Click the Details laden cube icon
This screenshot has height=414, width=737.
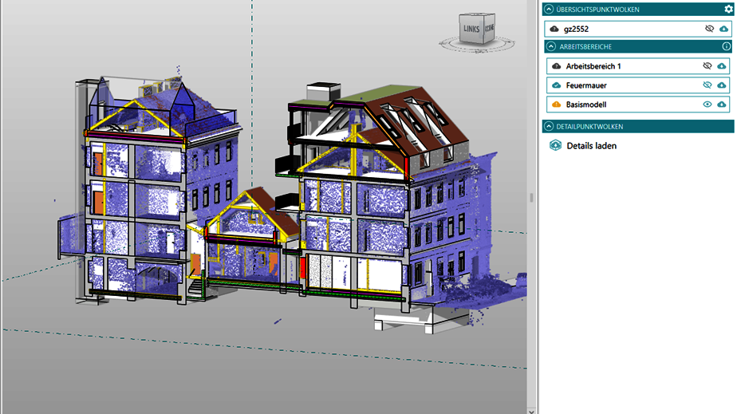555,146
